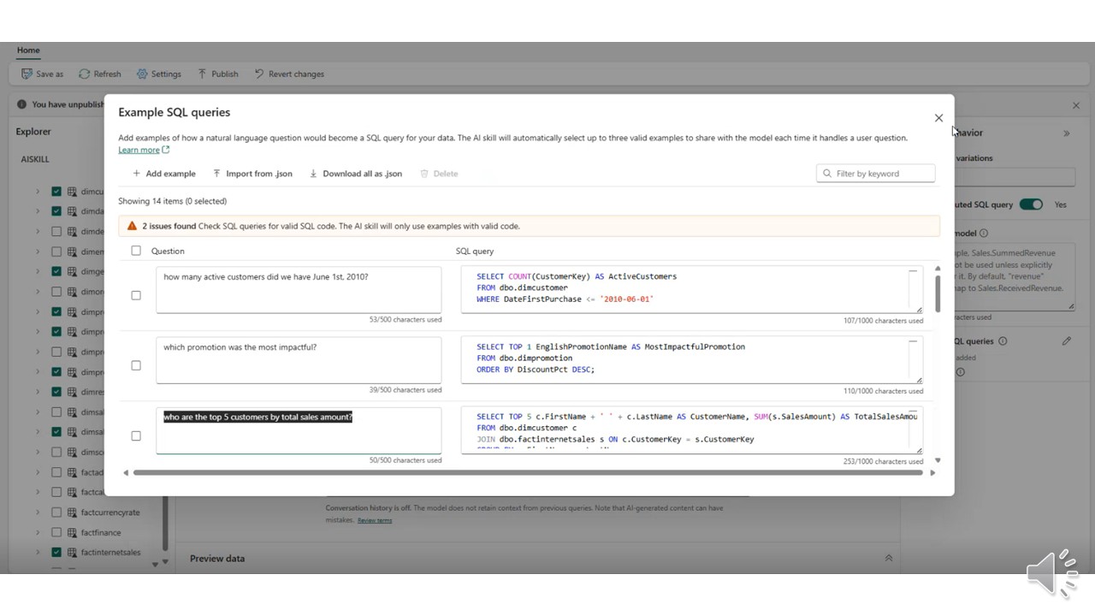
Task: Focus the Filter by keyword field
Action: [x=875, y=174]
